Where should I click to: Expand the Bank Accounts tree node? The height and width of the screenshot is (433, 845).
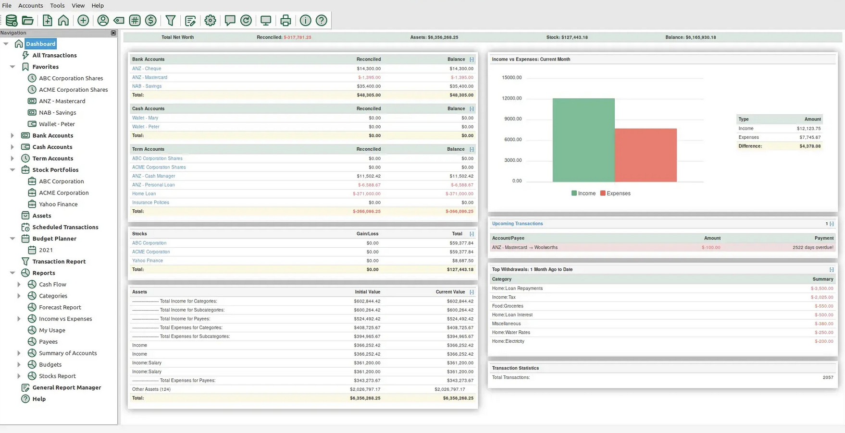pyautogui.click(x=12, y=135)
